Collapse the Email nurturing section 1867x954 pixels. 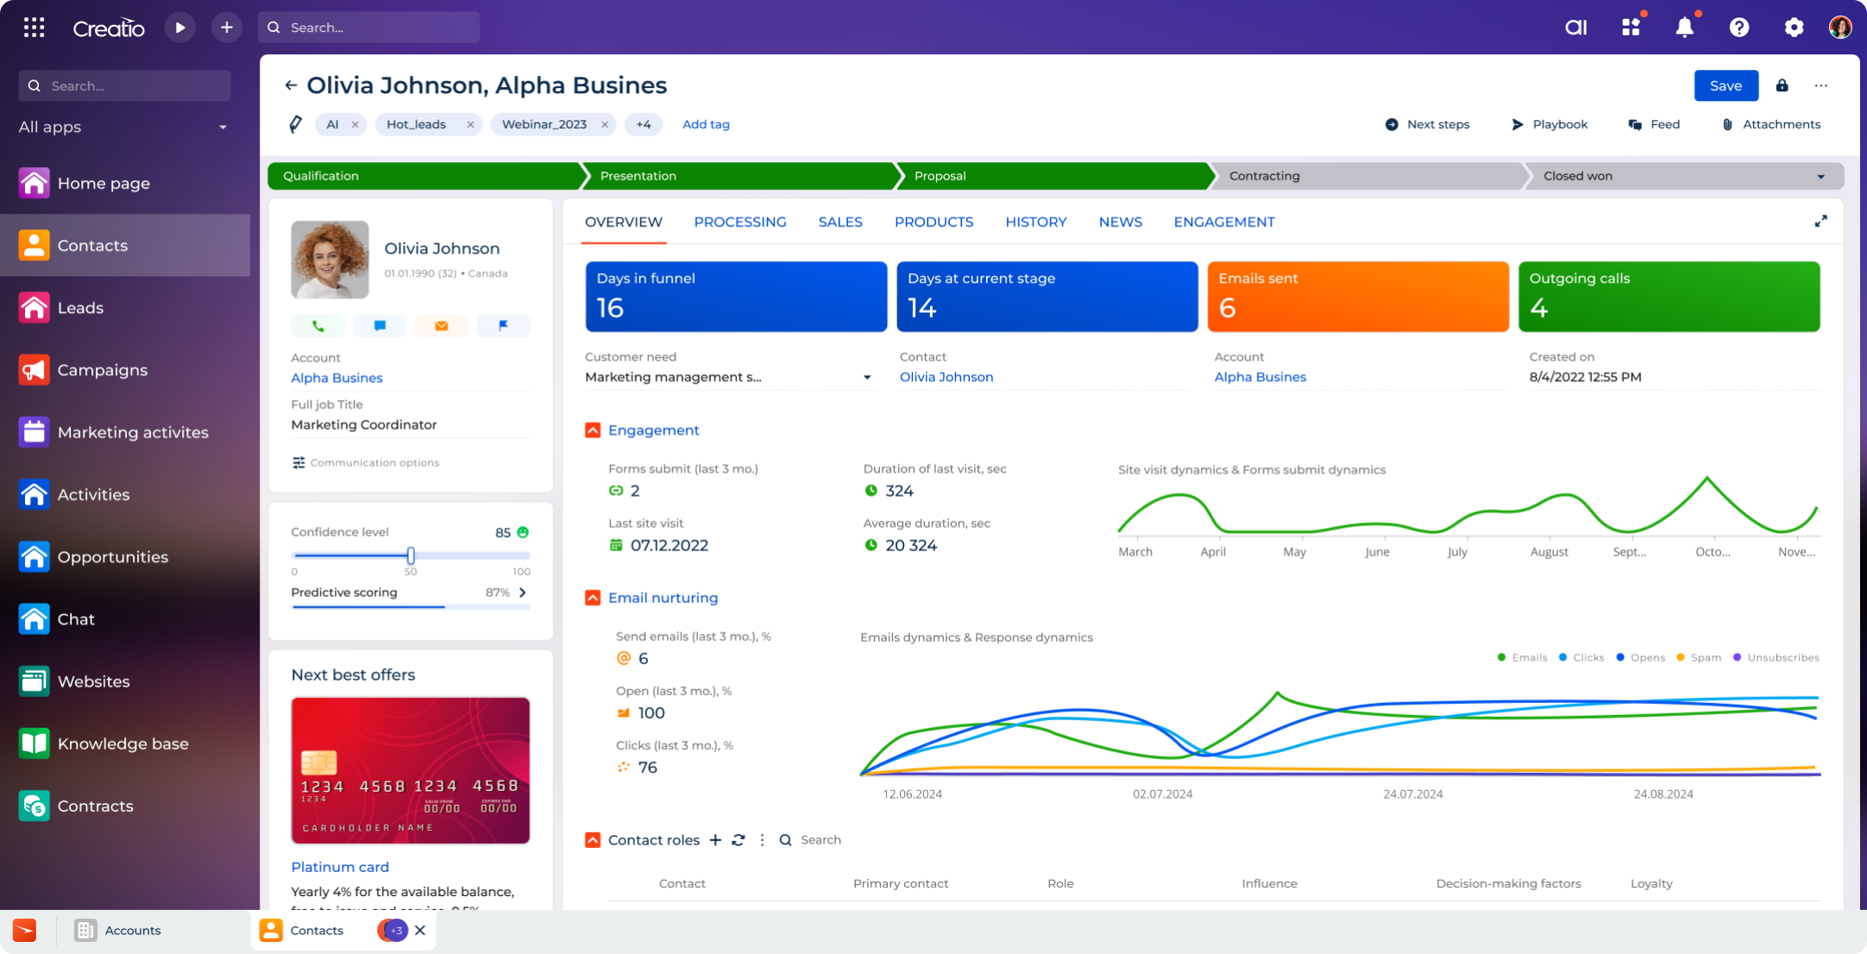click(x=593, y=597)
